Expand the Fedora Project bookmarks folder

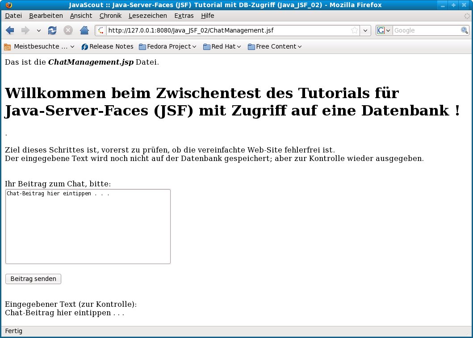pyautogui.click(x=167, y=46)
